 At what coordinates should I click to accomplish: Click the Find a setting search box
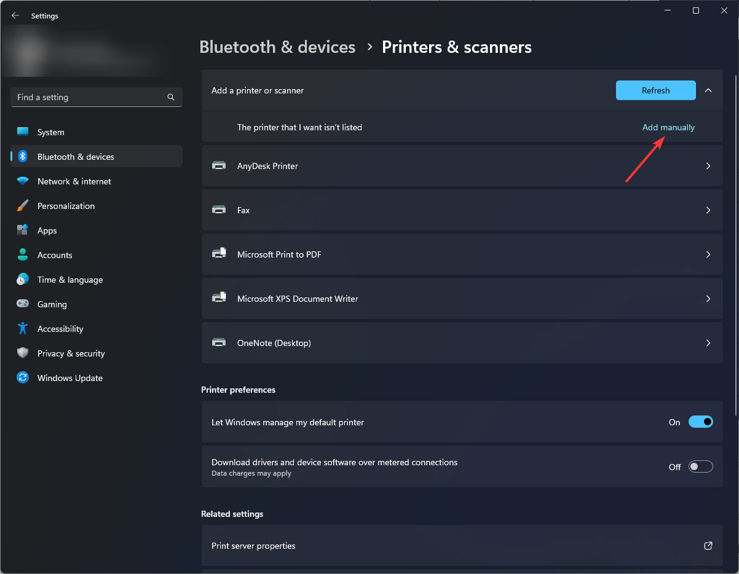(97, 97)
